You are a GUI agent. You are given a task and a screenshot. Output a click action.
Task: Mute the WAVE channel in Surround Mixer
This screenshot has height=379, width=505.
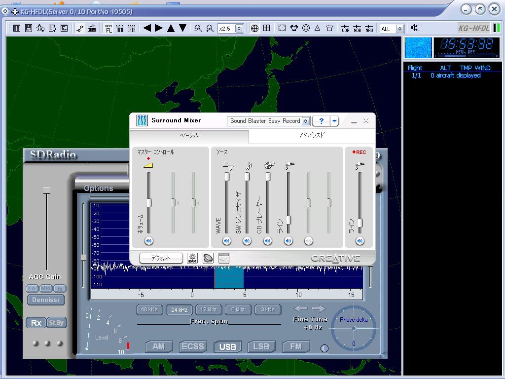click(x=226, y=241)
